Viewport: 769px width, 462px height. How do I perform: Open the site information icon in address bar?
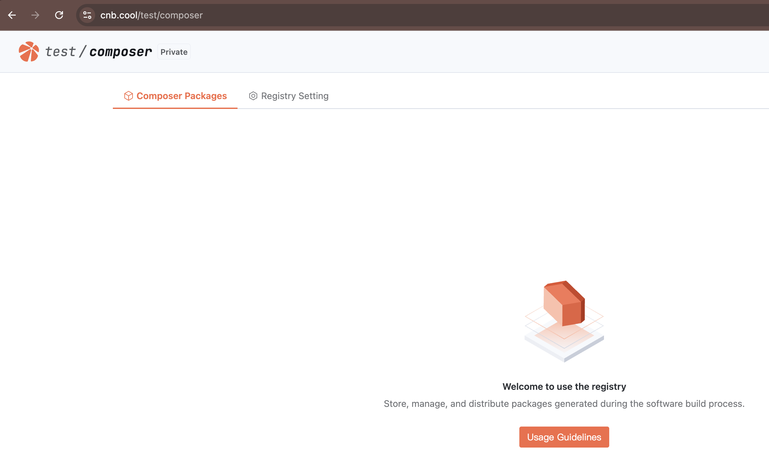click(x=87, y=15)
